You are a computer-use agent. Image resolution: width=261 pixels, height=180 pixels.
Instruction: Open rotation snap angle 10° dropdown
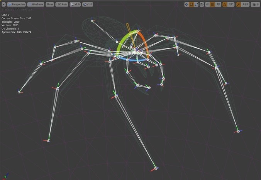[231, 4]
